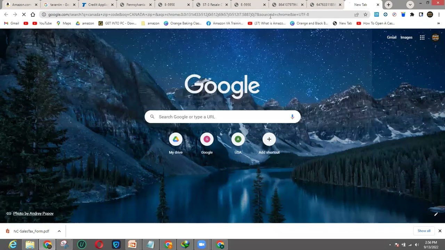Click the home button in Chrome toolbar
The image size is (445, 250).
33,15
